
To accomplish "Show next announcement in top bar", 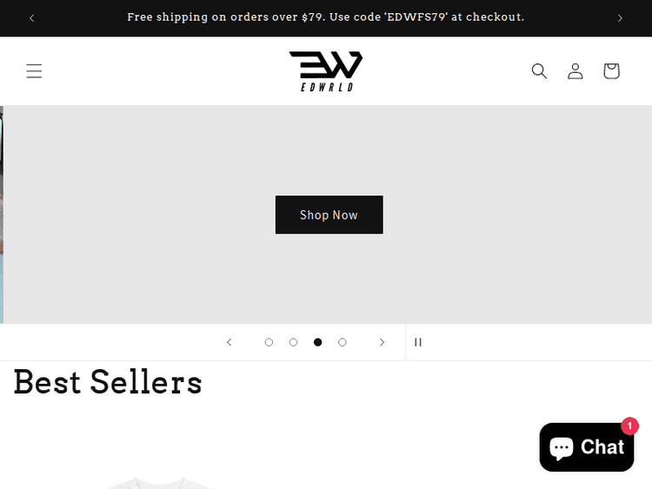I will (620, 18).
